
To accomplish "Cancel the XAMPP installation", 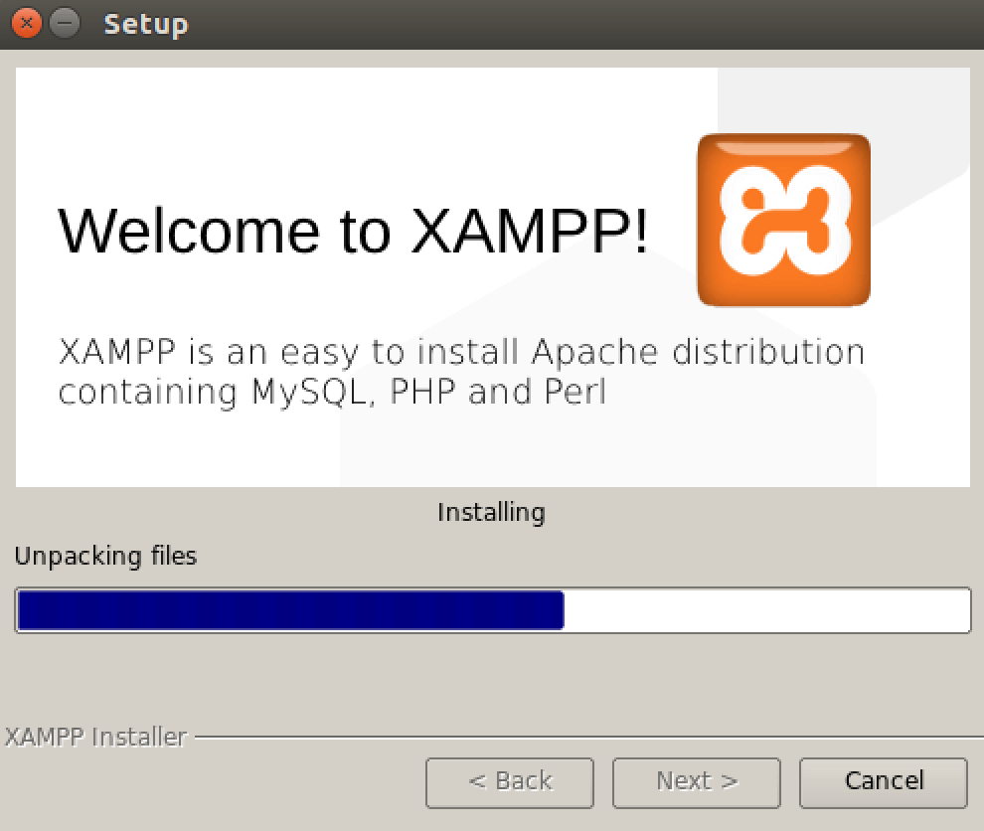I will pyautogui.click(x=883, y=782).
